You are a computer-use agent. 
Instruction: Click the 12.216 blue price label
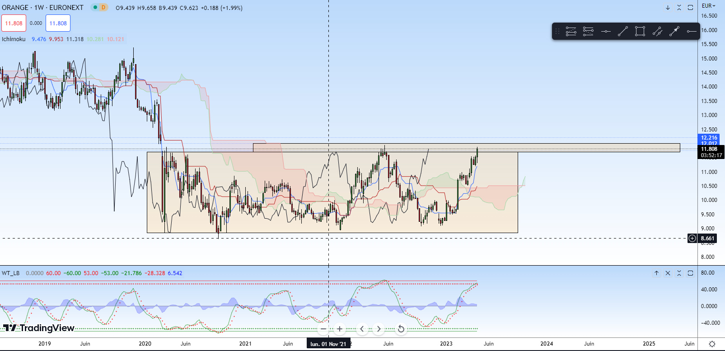point(709,138)
